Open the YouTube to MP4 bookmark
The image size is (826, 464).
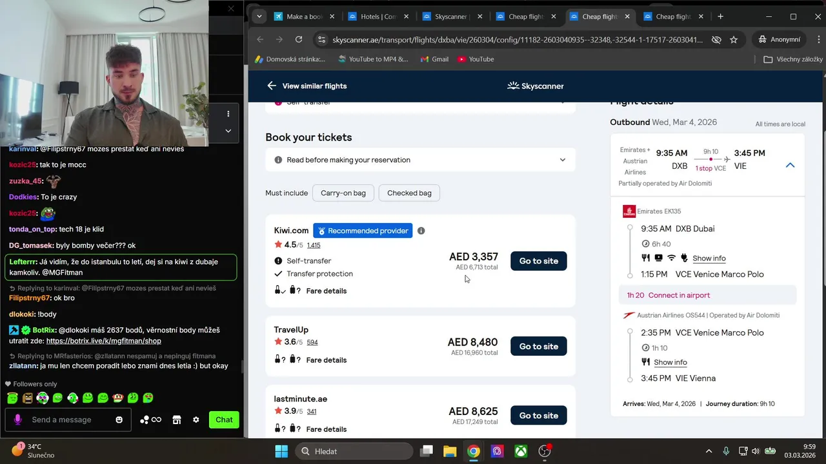[373, 59]
